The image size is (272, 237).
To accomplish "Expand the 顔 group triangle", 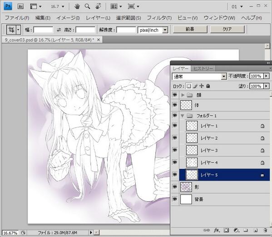I will (x=183, y=95).
